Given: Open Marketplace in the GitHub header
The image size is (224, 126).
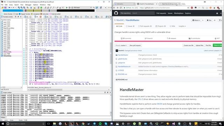Looking at the screenshot, I should [x=178, y=13].
